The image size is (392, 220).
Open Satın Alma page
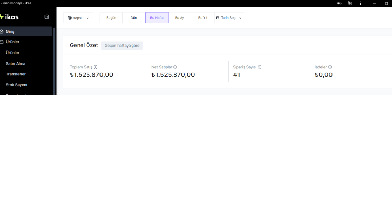click(15, 63)
